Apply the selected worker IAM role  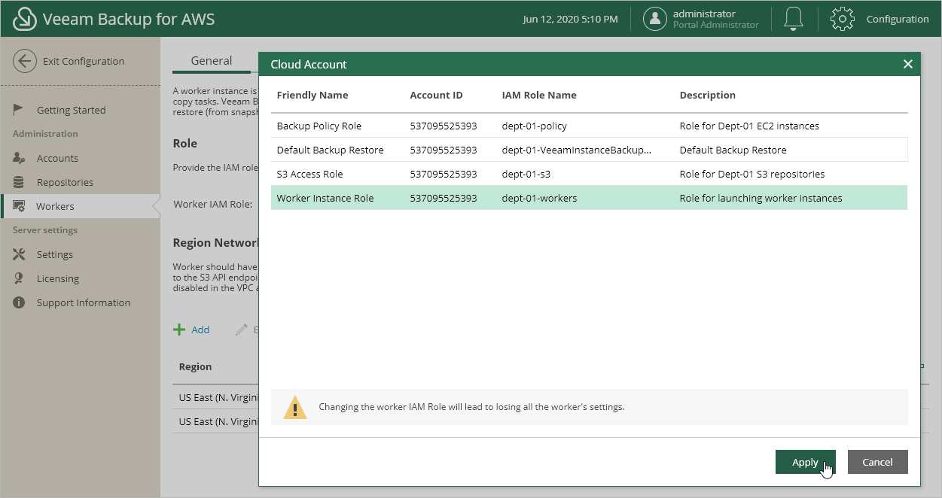pyautogui.click(x=806, y=462)
